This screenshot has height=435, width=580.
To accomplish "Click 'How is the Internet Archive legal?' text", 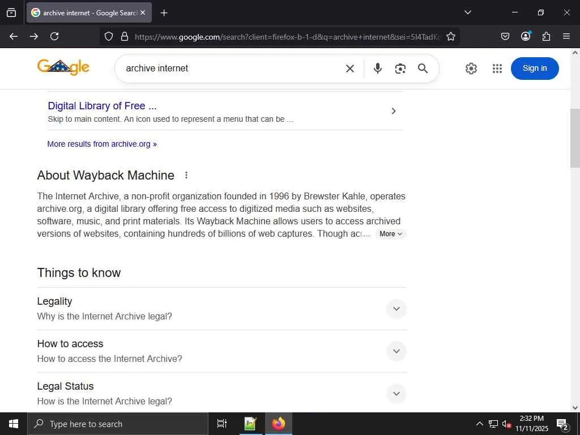I will pyautogui.click(x=104, y=402).
